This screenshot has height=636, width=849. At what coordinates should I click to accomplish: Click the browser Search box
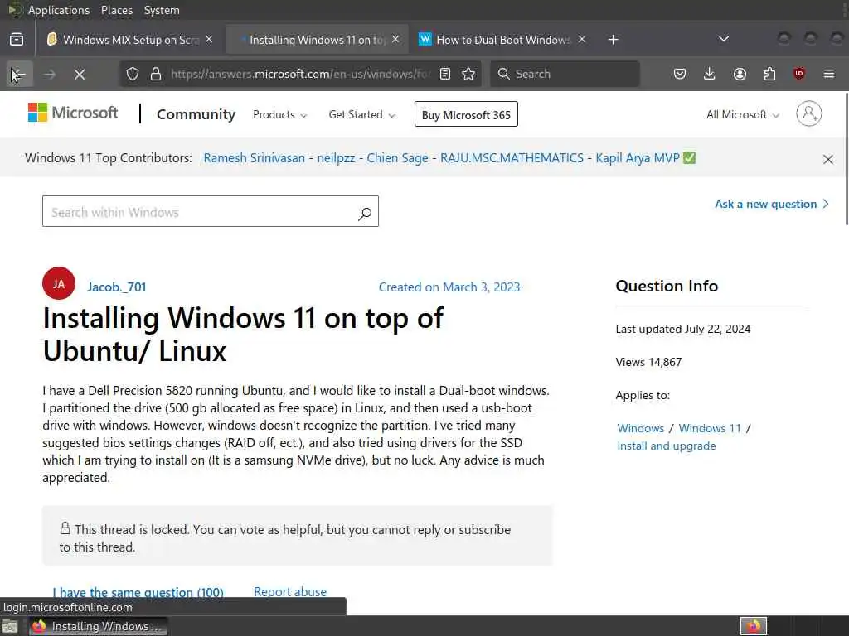pyautogui.click(x=565, y=74)
